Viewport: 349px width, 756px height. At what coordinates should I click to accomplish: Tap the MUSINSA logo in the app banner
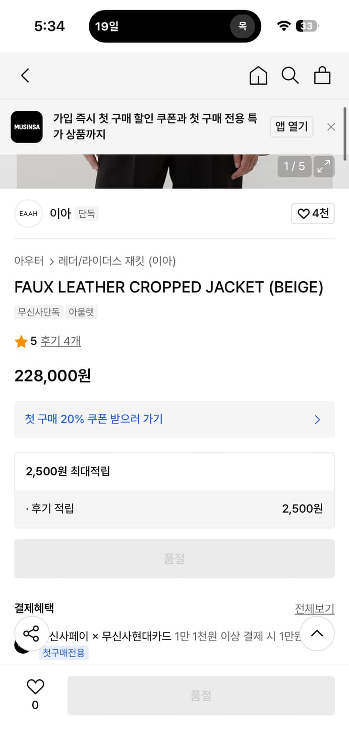click(26, 127)
